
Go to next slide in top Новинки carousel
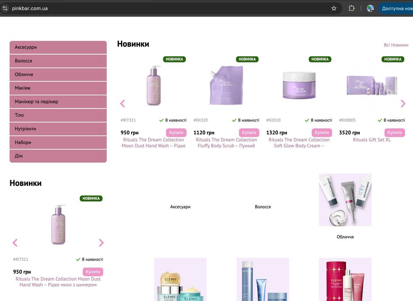[x=403, y=104]
